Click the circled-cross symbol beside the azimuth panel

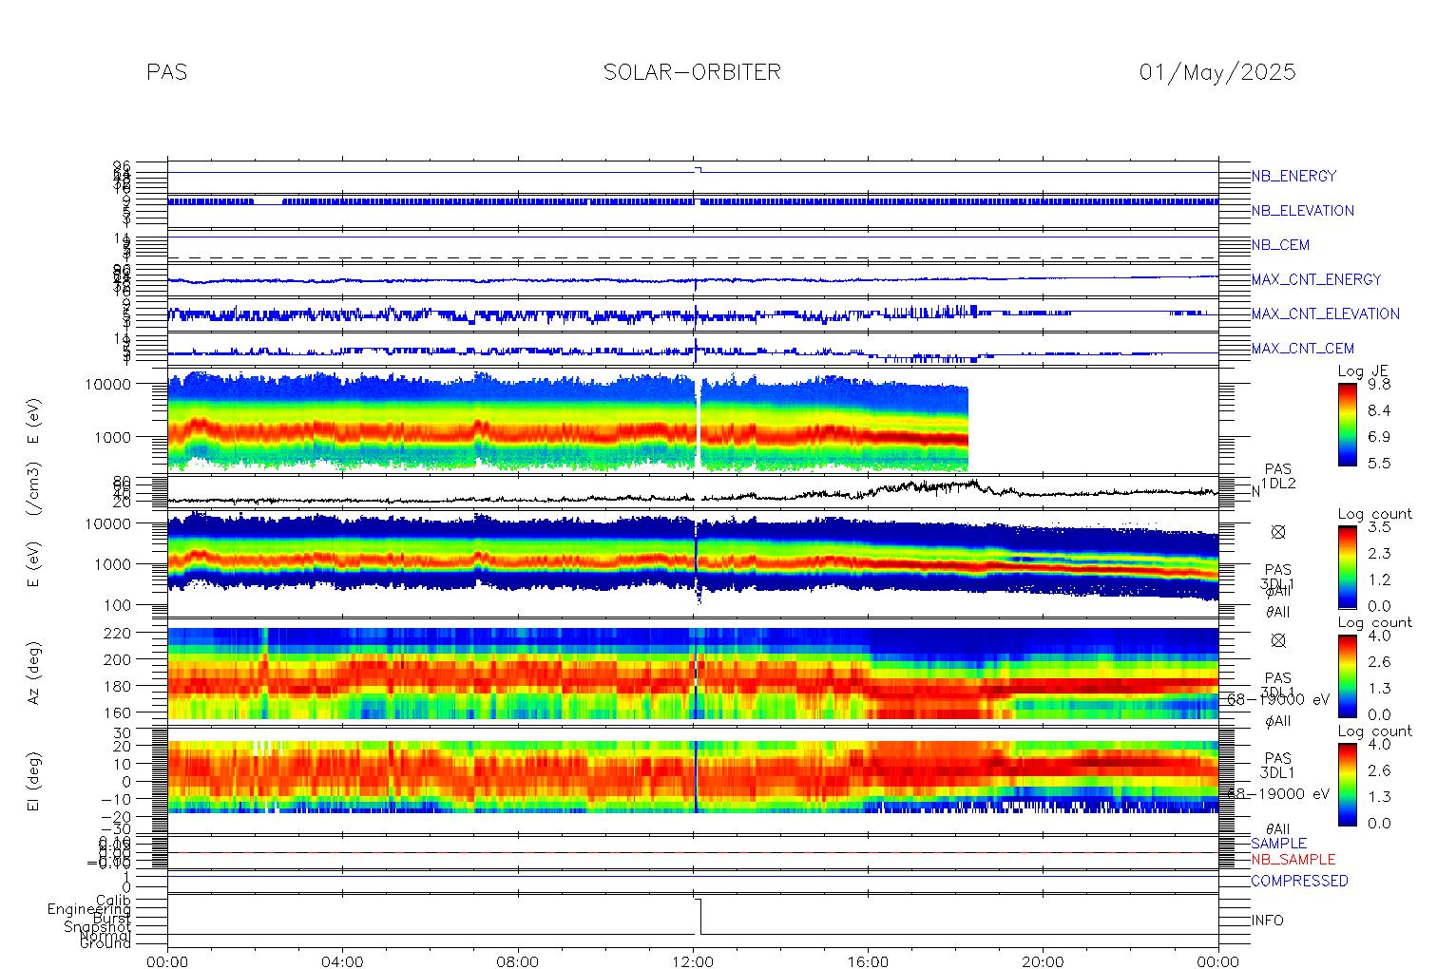[x=1278, y=640]
